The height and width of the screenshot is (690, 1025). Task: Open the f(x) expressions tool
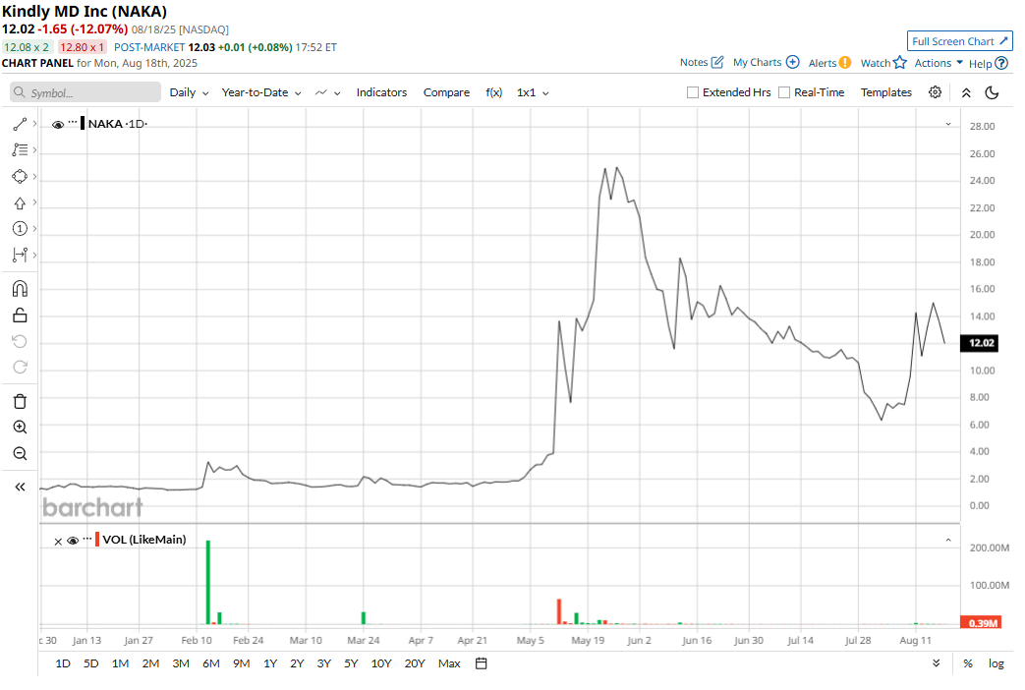493,92
